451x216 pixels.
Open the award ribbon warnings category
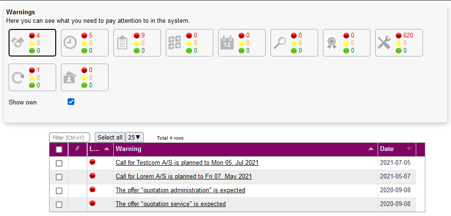tap(347, 43)
